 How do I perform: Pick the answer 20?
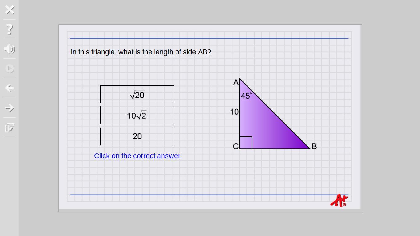[137, 136]
